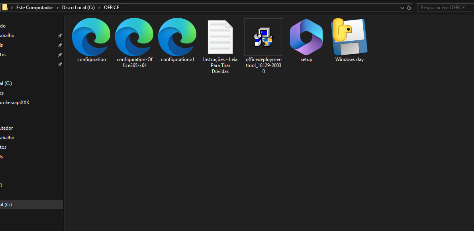474x231 pixels.
Task: Click the folder icon in address bar
Action: click(x=5, y=8)
